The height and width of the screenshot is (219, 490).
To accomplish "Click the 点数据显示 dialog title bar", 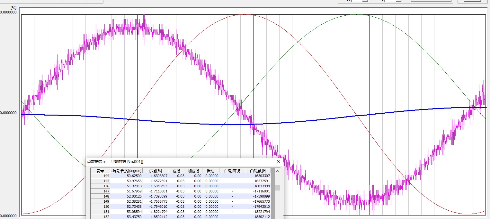I will (193, 162).
